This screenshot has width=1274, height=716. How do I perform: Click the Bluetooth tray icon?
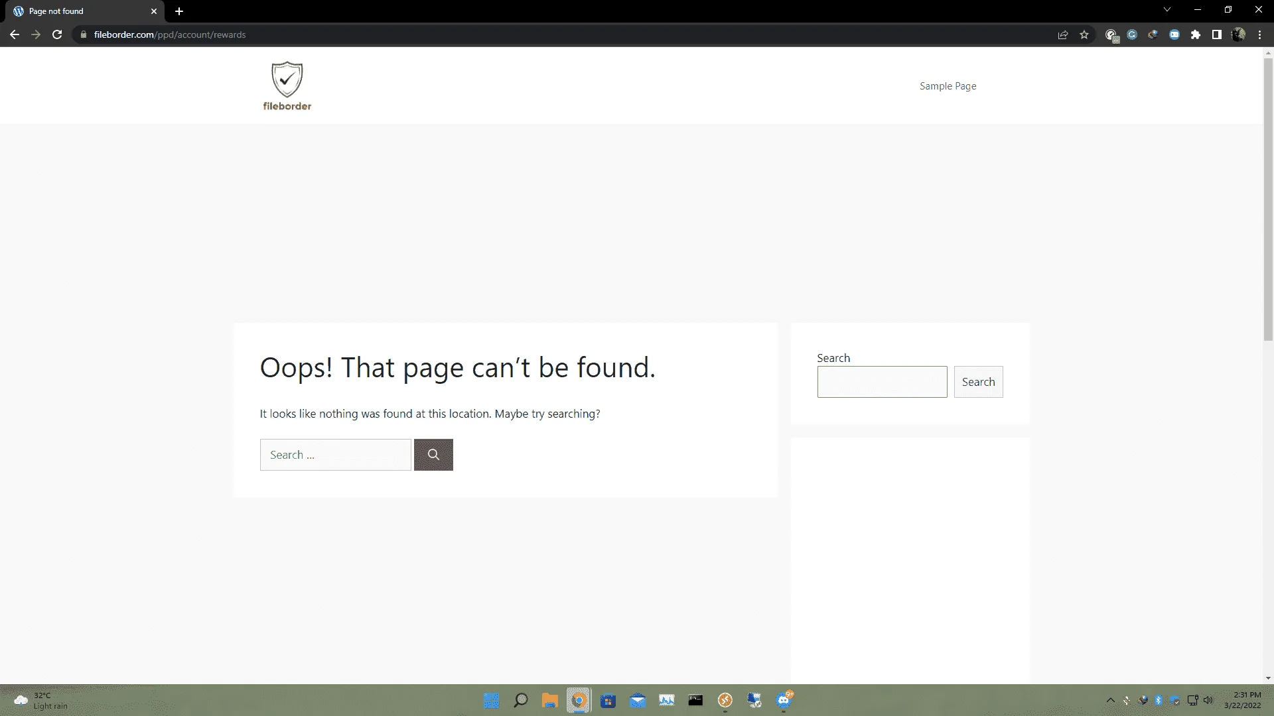1159,700
